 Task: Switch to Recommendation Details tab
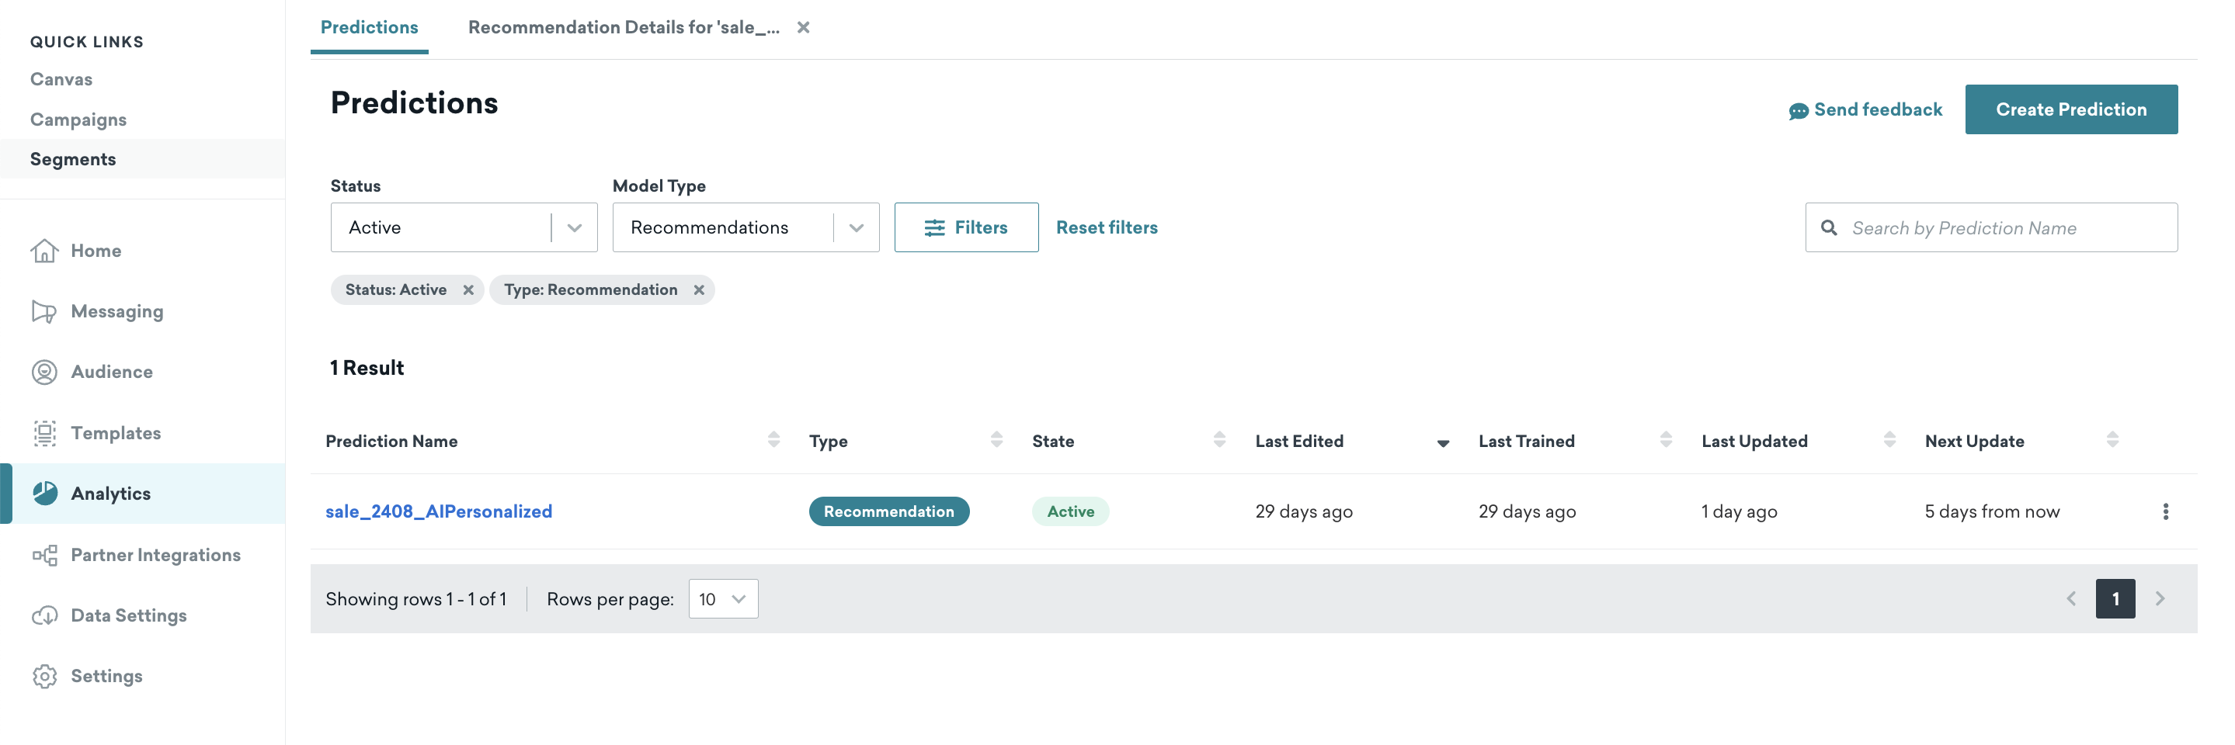point(624,28)
